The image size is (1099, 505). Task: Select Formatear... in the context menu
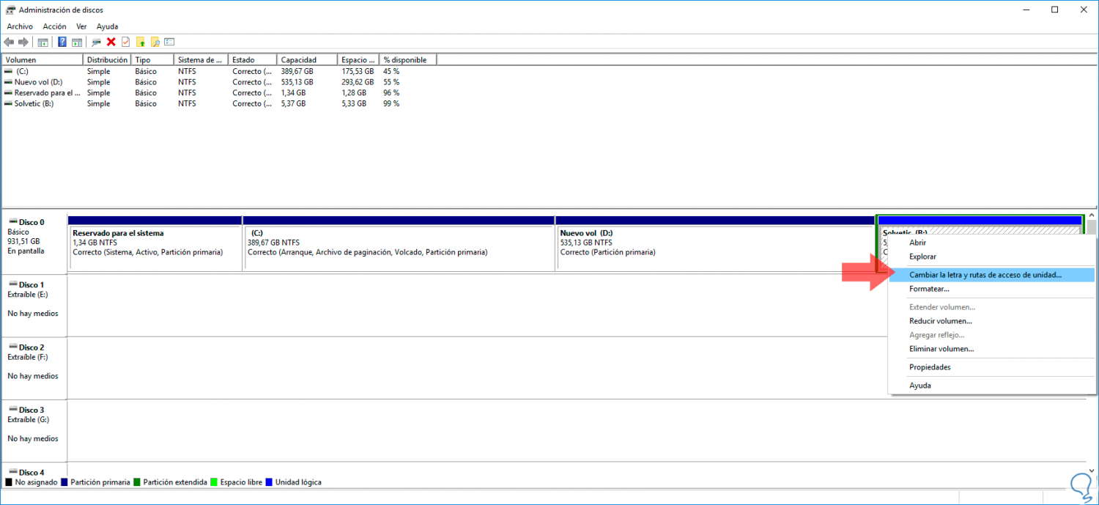coord(991,289)
